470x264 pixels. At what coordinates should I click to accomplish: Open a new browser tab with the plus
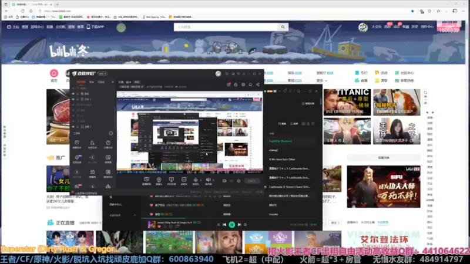coord(57,5)
